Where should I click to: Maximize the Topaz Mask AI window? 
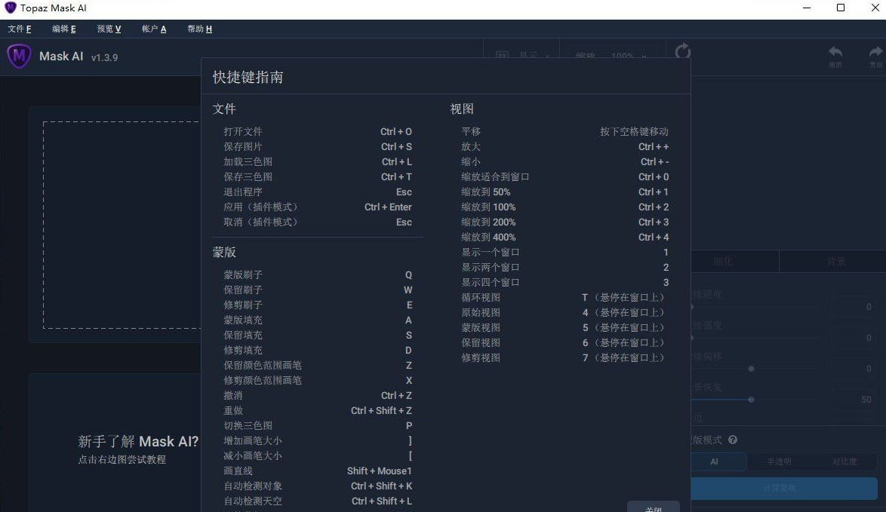click(841, 8)
